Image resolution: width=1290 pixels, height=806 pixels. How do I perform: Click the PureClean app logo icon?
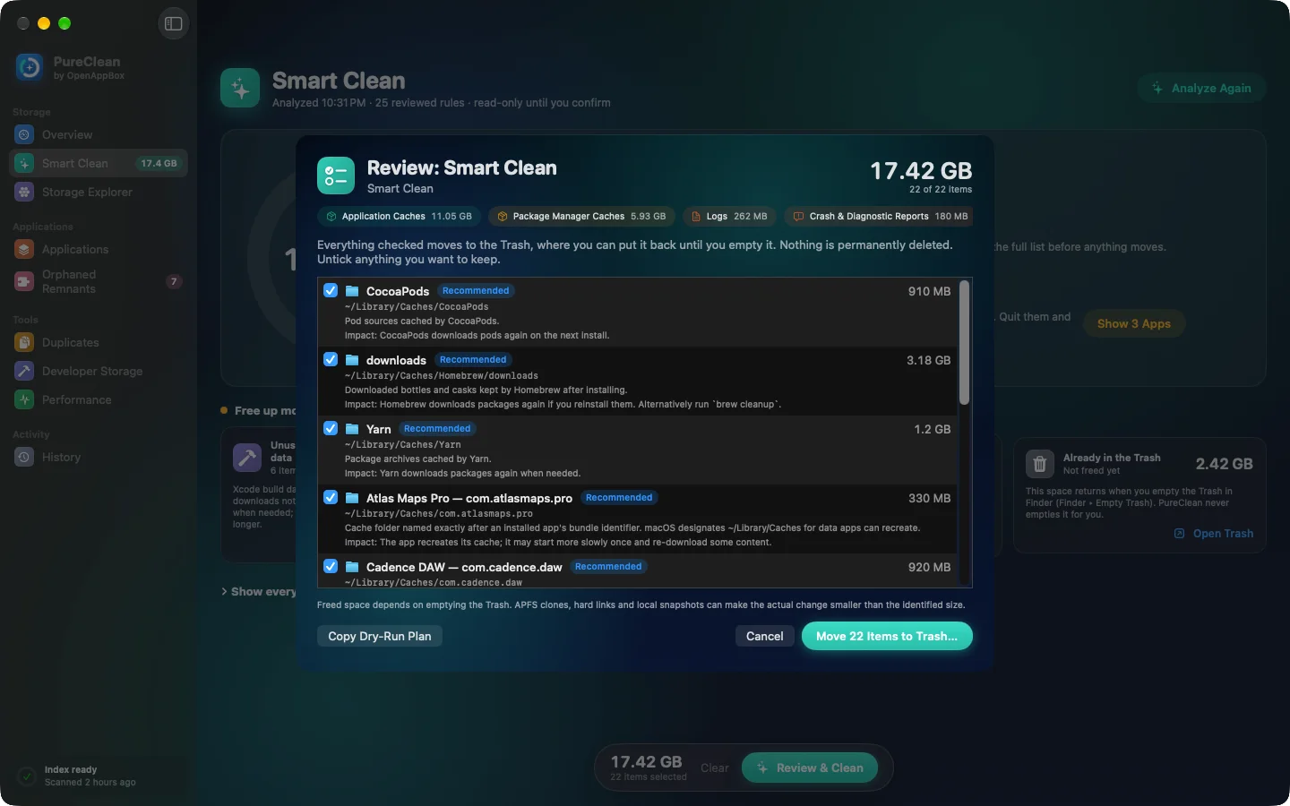[30, 67]
